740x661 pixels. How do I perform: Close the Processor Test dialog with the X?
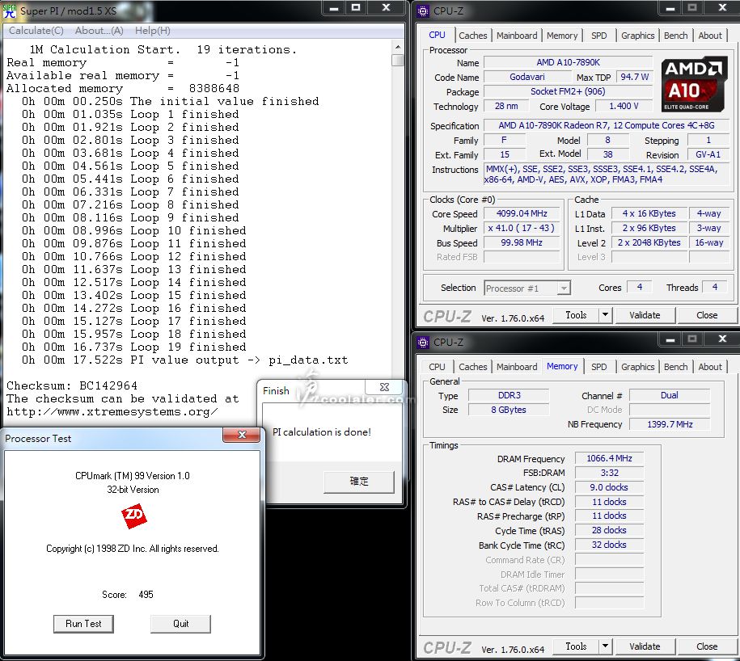coord(241,436)
